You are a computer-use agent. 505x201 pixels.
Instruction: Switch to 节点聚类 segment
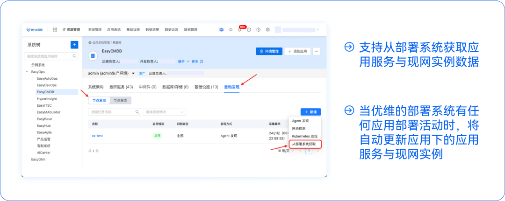point(120,101)
